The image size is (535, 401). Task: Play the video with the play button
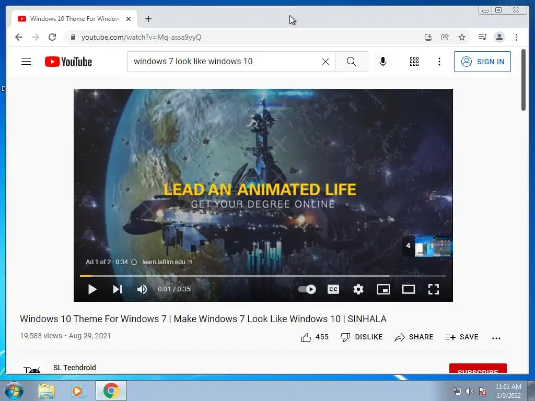click(x=92, y=289)
